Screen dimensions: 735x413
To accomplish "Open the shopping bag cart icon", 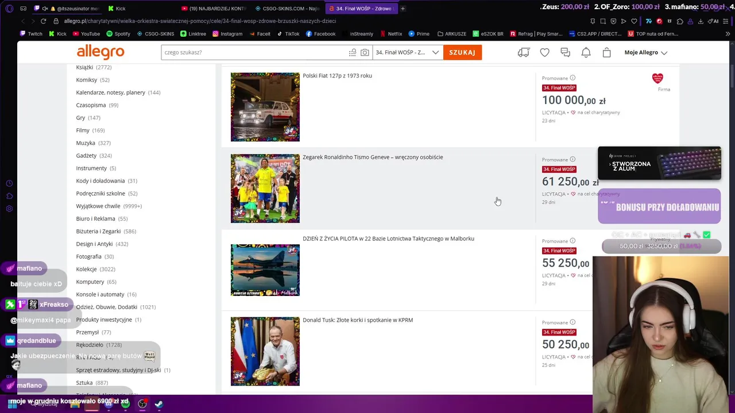I will 606,53.
